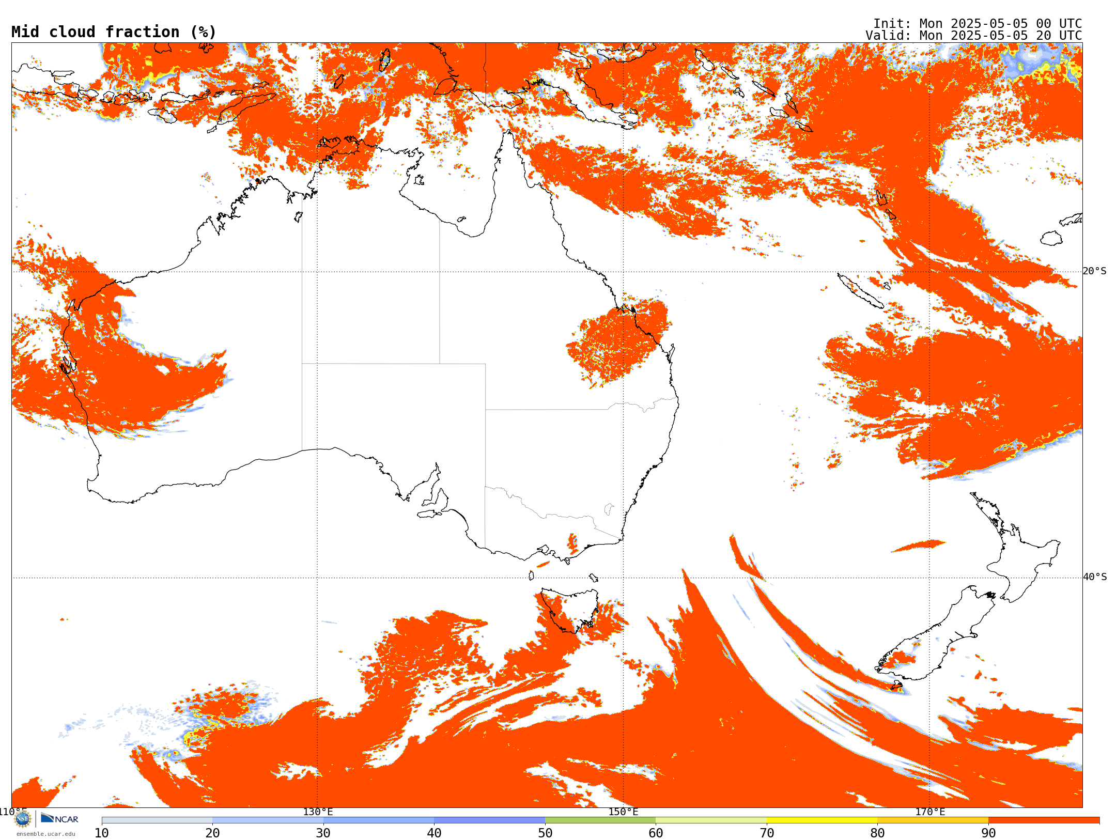Image resolution: width=1116 pixels, height=840 pixels.
Task: Click the periwinkle 40-50 colorbar segment
Action: [489, 820]
